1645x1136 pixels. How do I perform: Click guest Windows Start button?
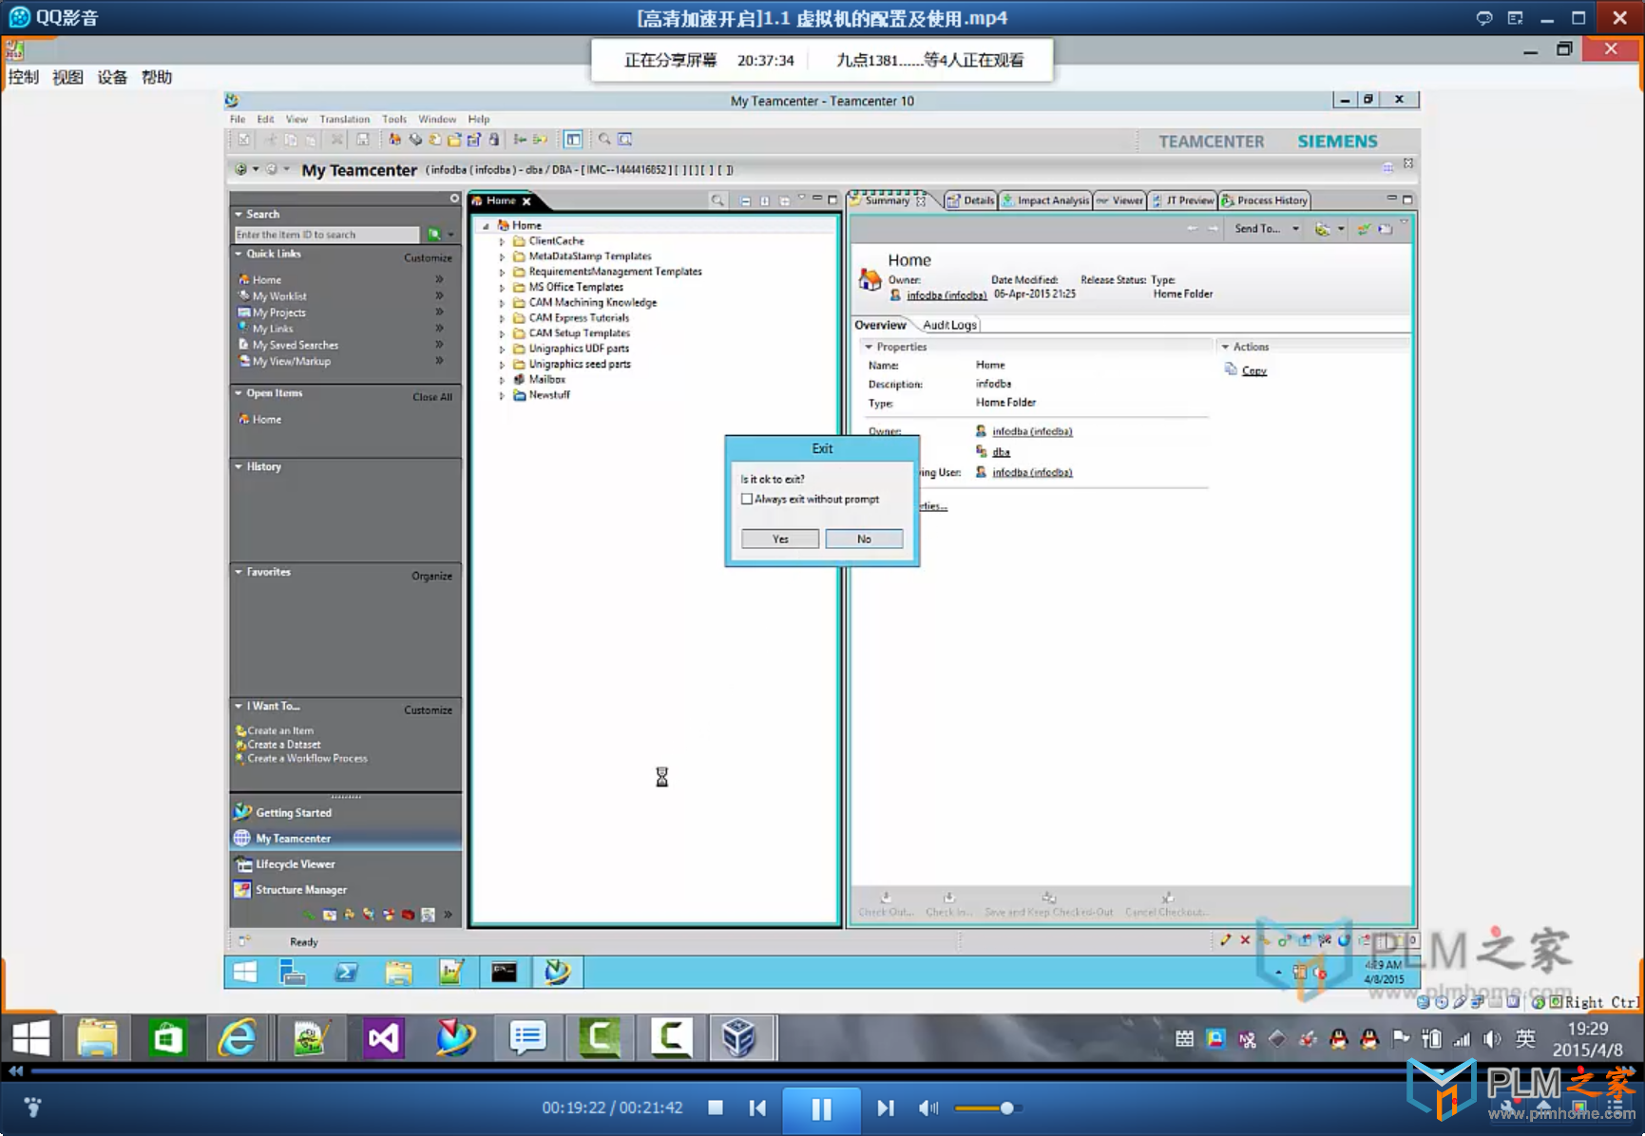click(x=245, y=972)
